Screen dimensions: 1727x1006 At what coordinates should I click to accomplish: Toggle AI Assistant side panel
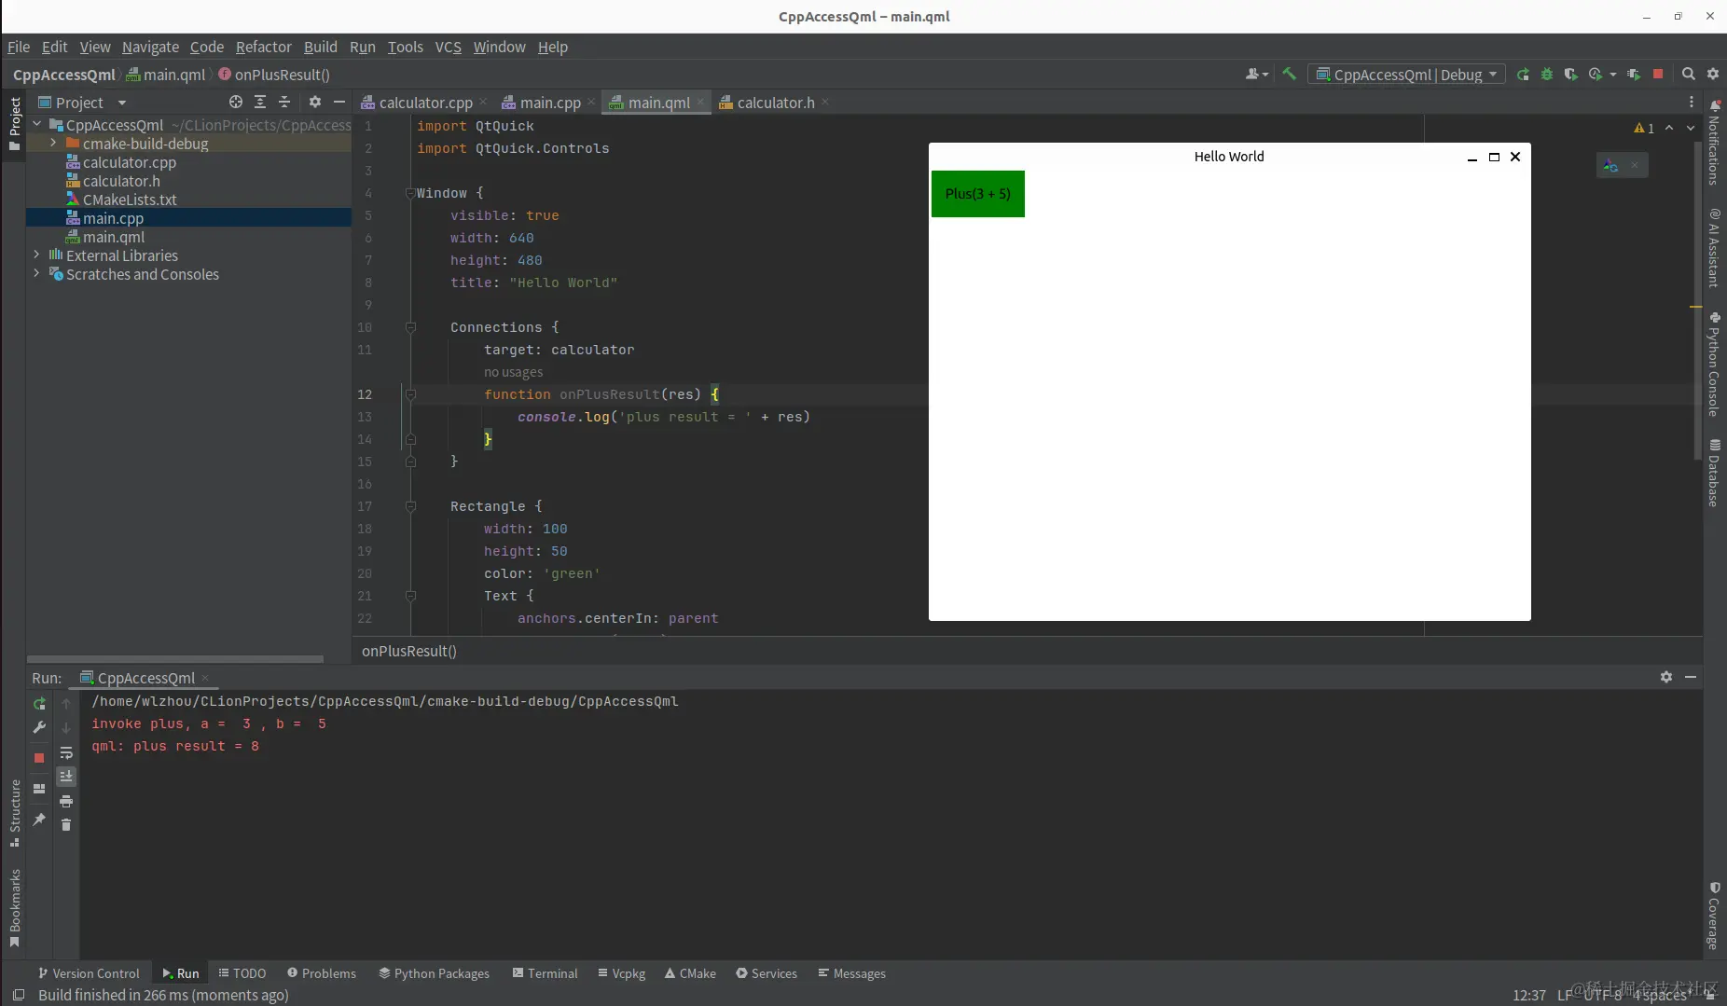click(x=1714, y=248)
